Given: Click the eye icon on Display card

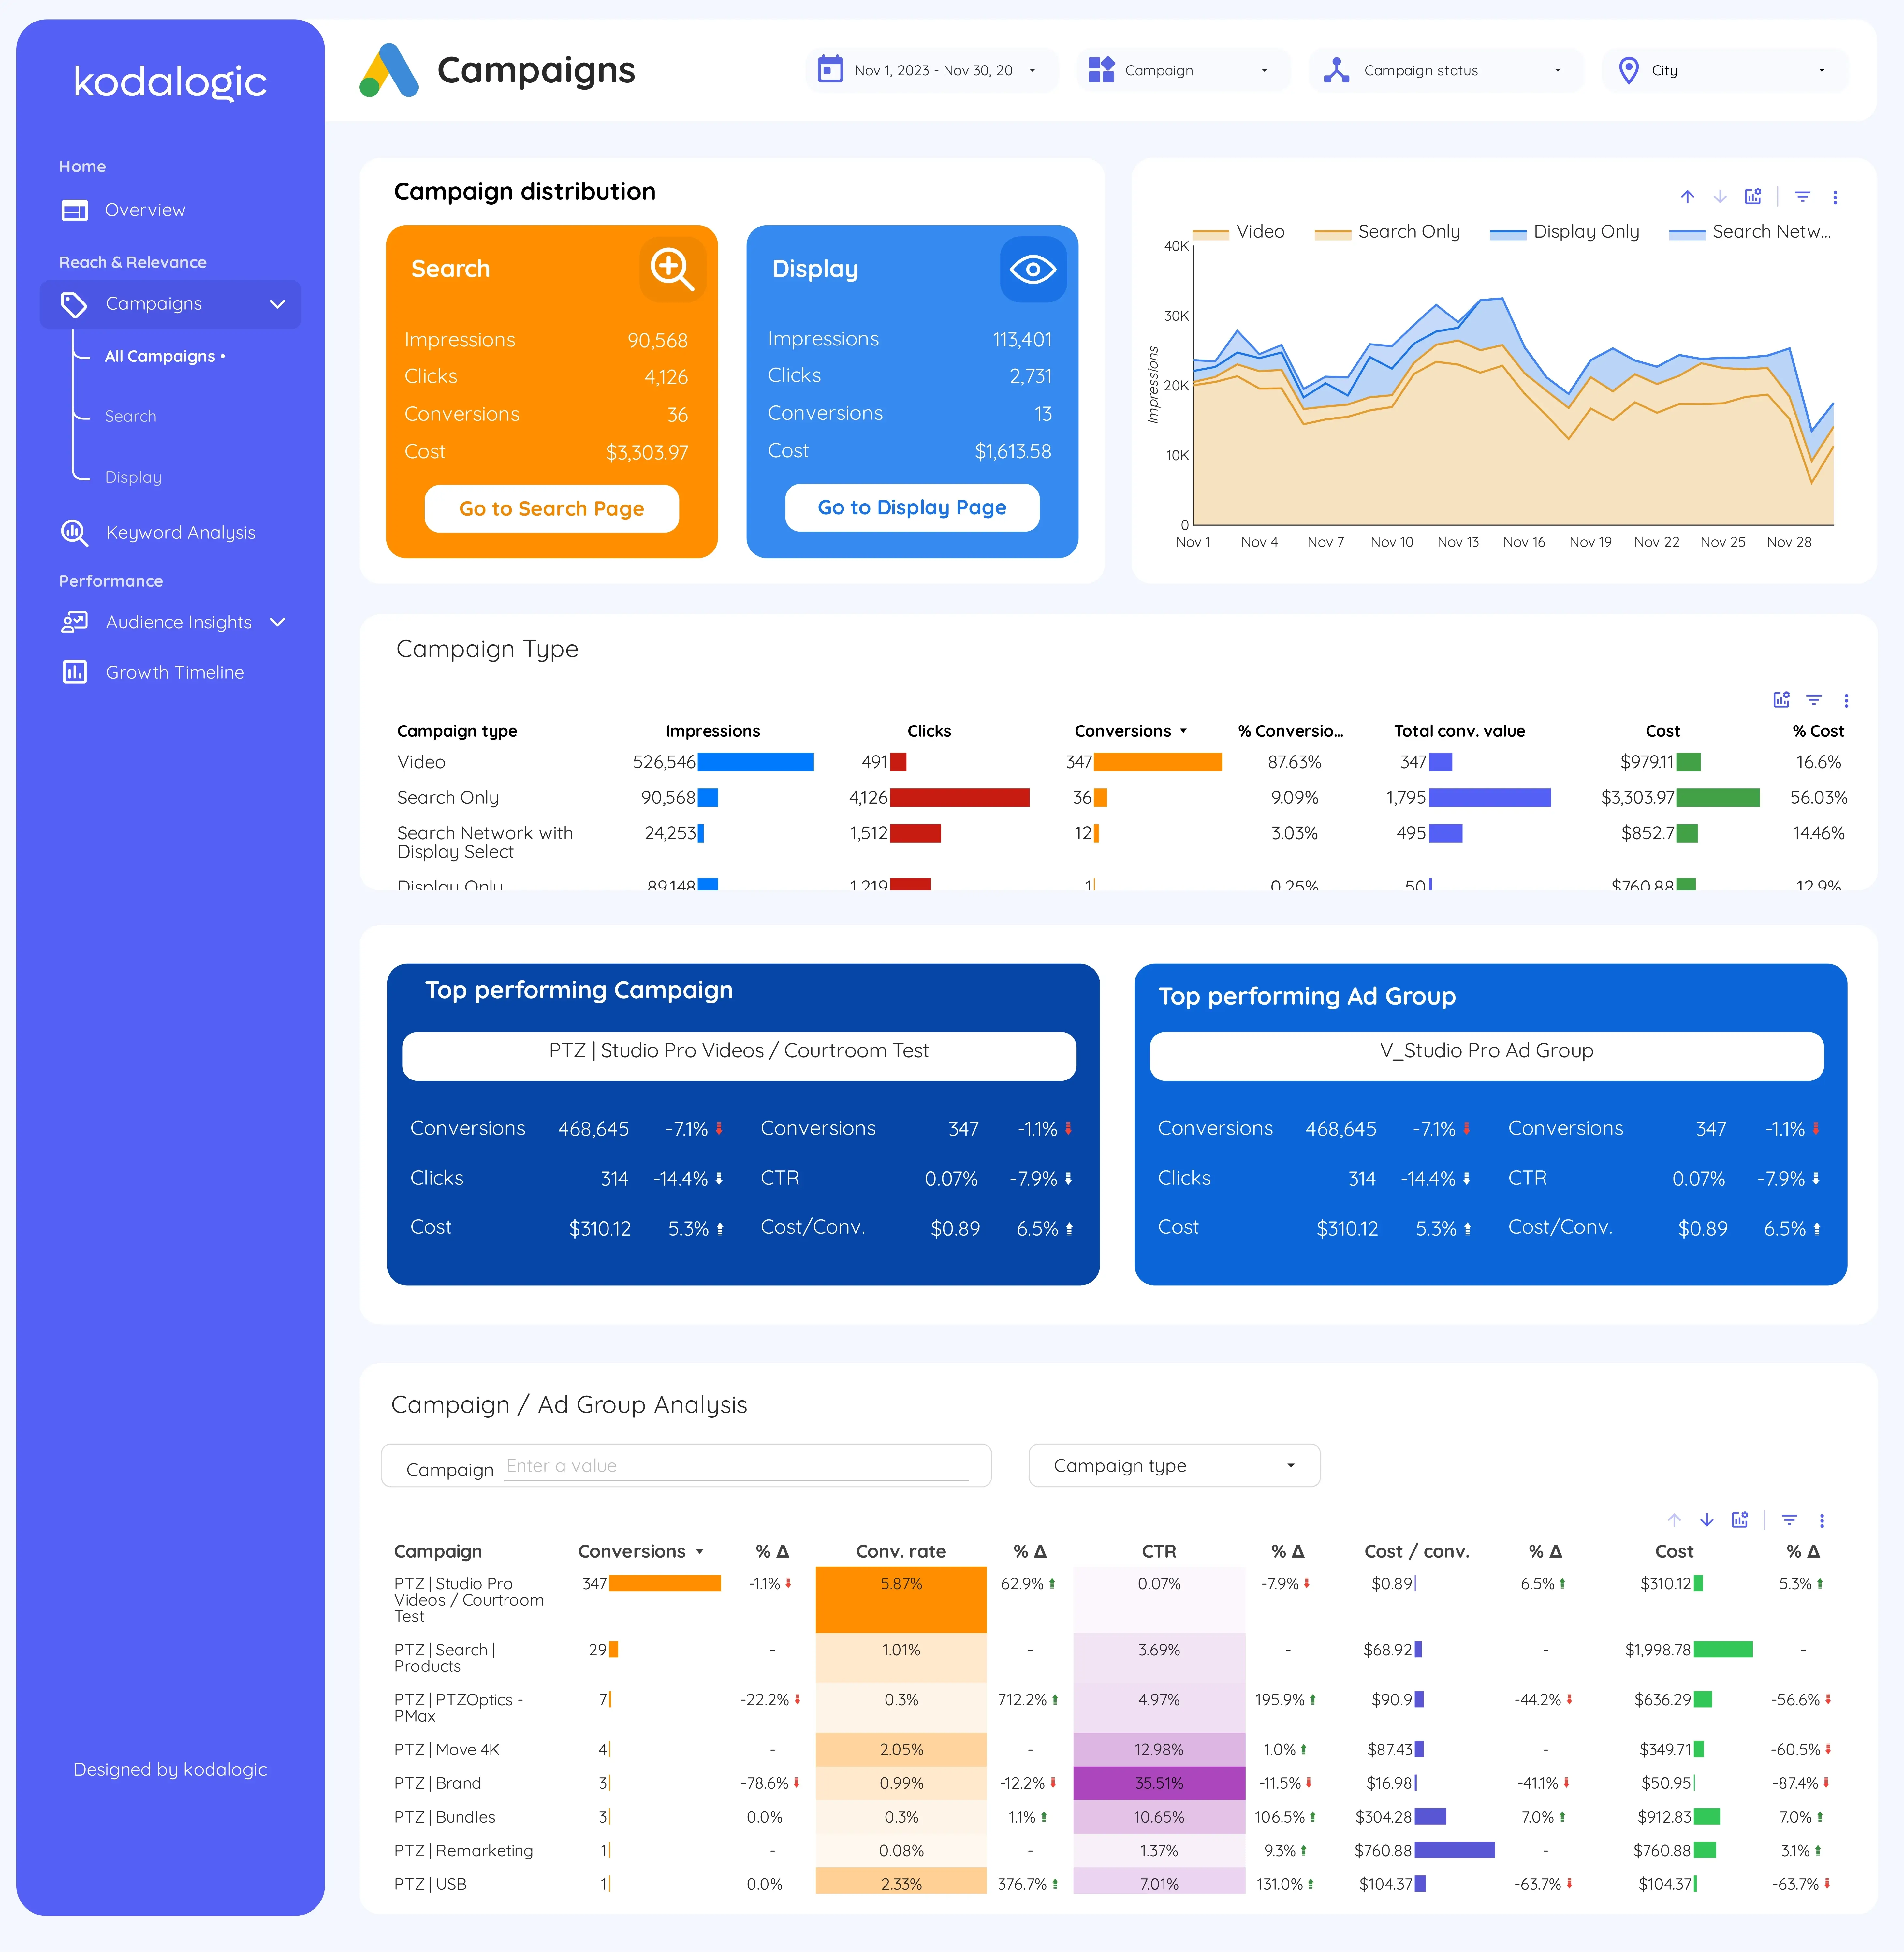Looking at the screenshot, I should click(1033, 269).
